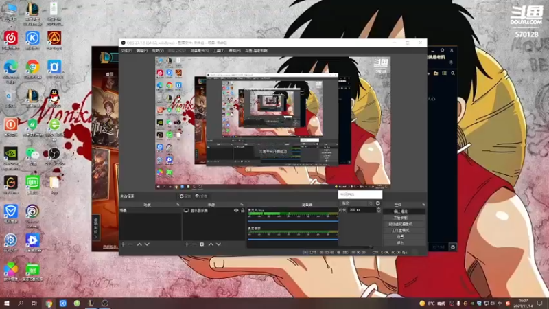The height and width of the screenshot is (309, 549).
Task: Click the Properties button above sources
Action: (185, 196)
